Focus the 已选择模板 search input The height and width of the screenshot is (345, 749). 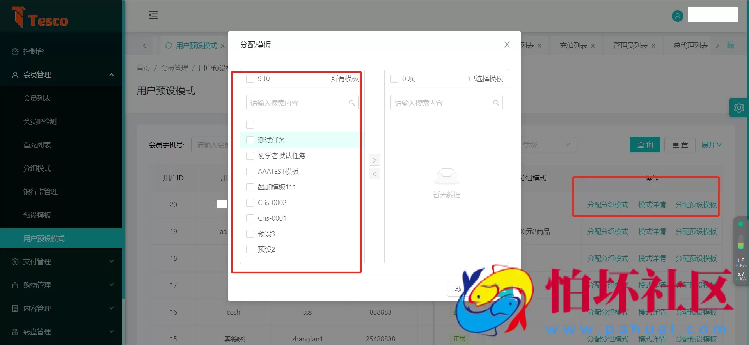[x=447, y=103]
